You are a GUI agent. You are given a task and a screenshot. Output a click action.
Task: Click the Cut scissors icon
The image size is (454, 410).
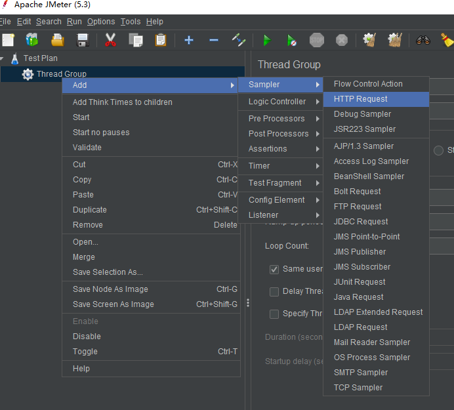(110, 40)
